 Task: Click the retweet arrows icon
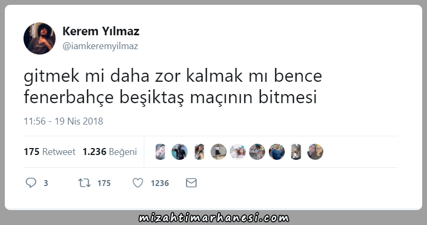coord(84,183)
